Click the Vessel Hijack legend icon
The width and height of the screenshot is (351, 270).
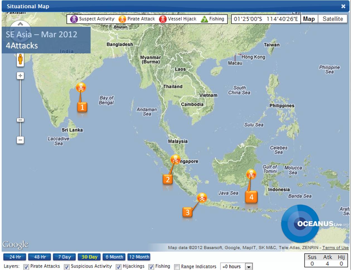(163, 19)
